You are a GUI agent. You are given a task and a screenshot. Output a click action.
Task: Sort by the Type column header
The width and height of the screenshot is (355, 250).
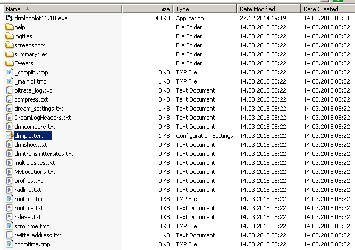click(205, 9)
